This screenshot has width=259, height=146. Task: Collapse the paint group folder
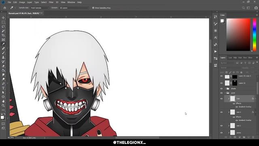[x=225, y=93]
